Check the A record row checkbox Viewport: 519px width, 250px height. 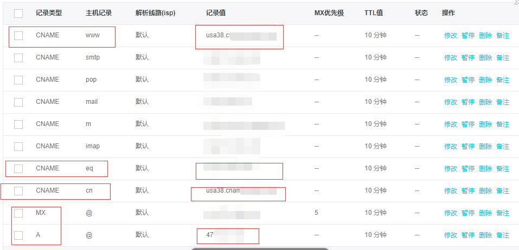pyautogui.click(x=18, y=235)
